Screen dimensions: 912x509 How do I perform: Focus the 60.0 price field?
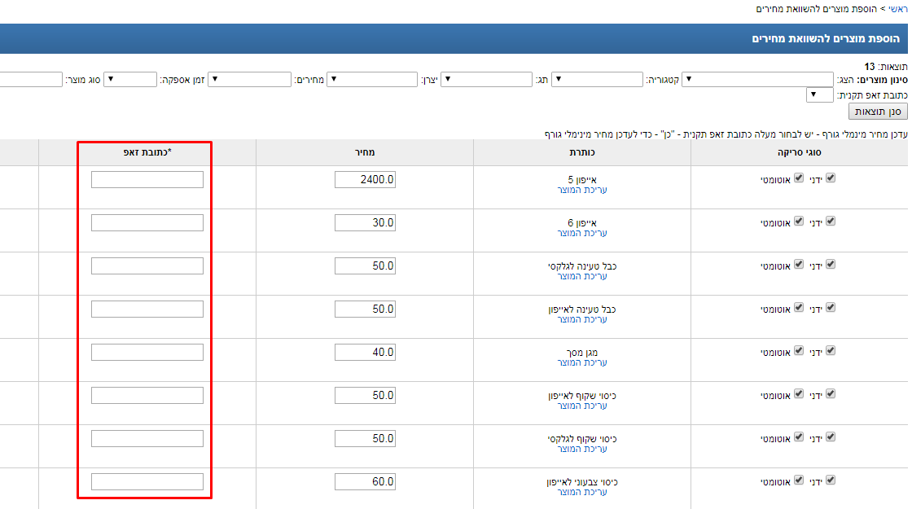click(366, 481)
